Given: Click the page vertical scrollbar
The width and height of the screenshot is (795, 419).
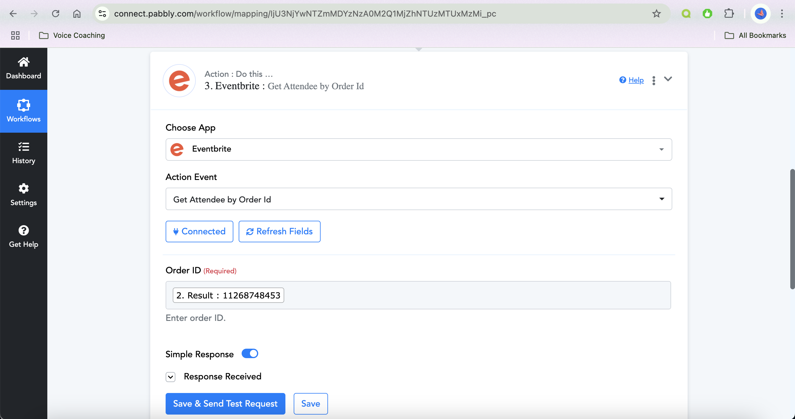Looking at the screenshot, I should pos(792,229).
